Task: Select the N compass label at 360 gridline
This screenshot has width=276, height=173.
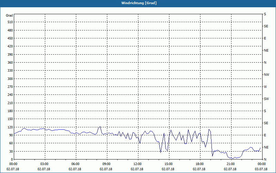Action: (265, 63)
